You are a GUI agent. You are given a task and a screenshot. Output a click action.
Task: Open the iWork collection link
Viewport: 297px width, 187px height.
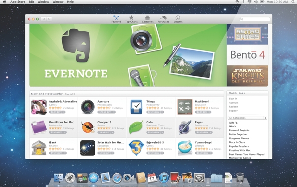click(x=232, y=126)
